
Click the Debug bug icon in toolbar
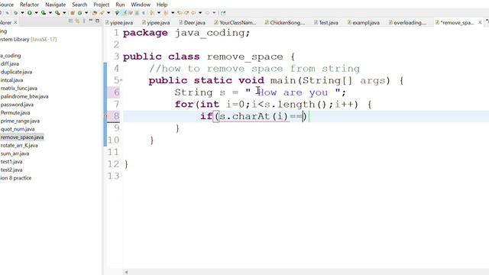[15, 13]
